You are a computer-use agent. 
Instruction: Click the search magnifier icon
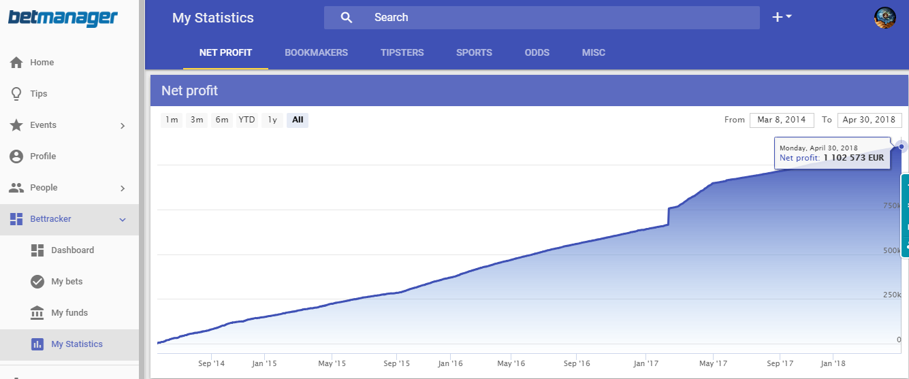point(347,18)
